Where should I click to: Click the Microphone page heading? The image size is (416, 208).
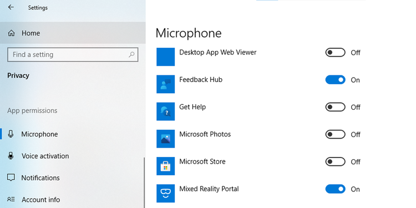tap(189, 33)
